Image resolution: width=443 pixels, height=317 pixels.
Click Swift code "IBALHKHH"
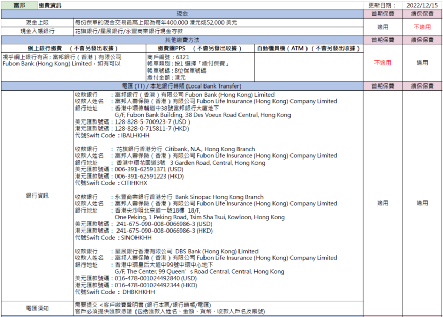[135, 135]
